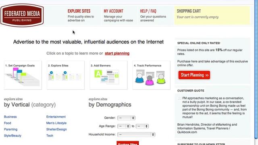Browse the Shelter/Design vertical
The height and width of the screenshot is (145, 258).
click(x=56, y=129)
